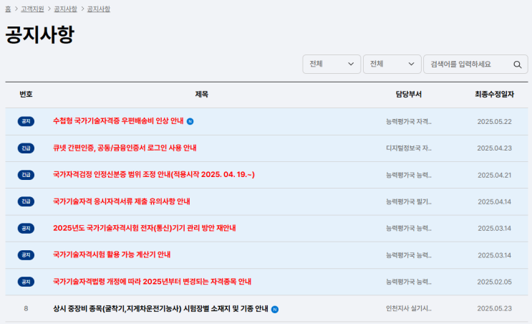Open notice 큐넷 간편인증, 공동/금융인증서 로그인 사용 안내
This screenshot has height=324, width=532.
[x=125, y=148]
